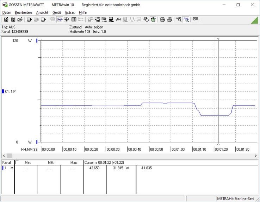Click the Trig: AUS status label
Image resolution: width=260 pixels, height=202 pixels.
click(8, 27)
